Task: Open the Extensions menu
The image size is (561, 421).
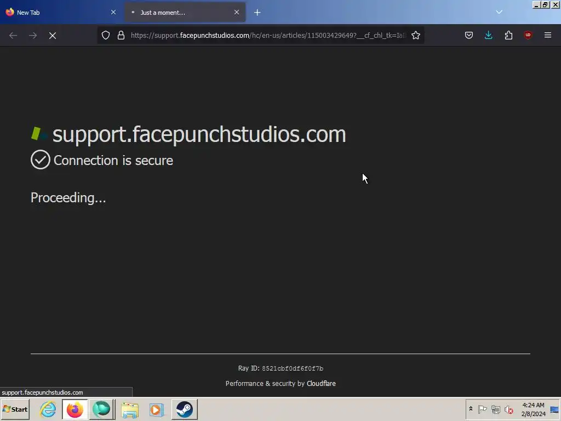Action: [508, 35]
